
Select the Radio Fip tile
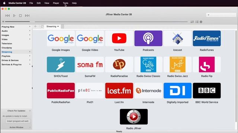(207, 65)
